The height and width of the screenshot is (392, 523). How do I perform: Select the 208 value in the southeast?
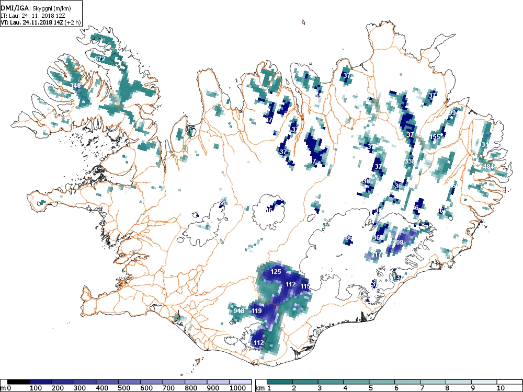[398, 243]
